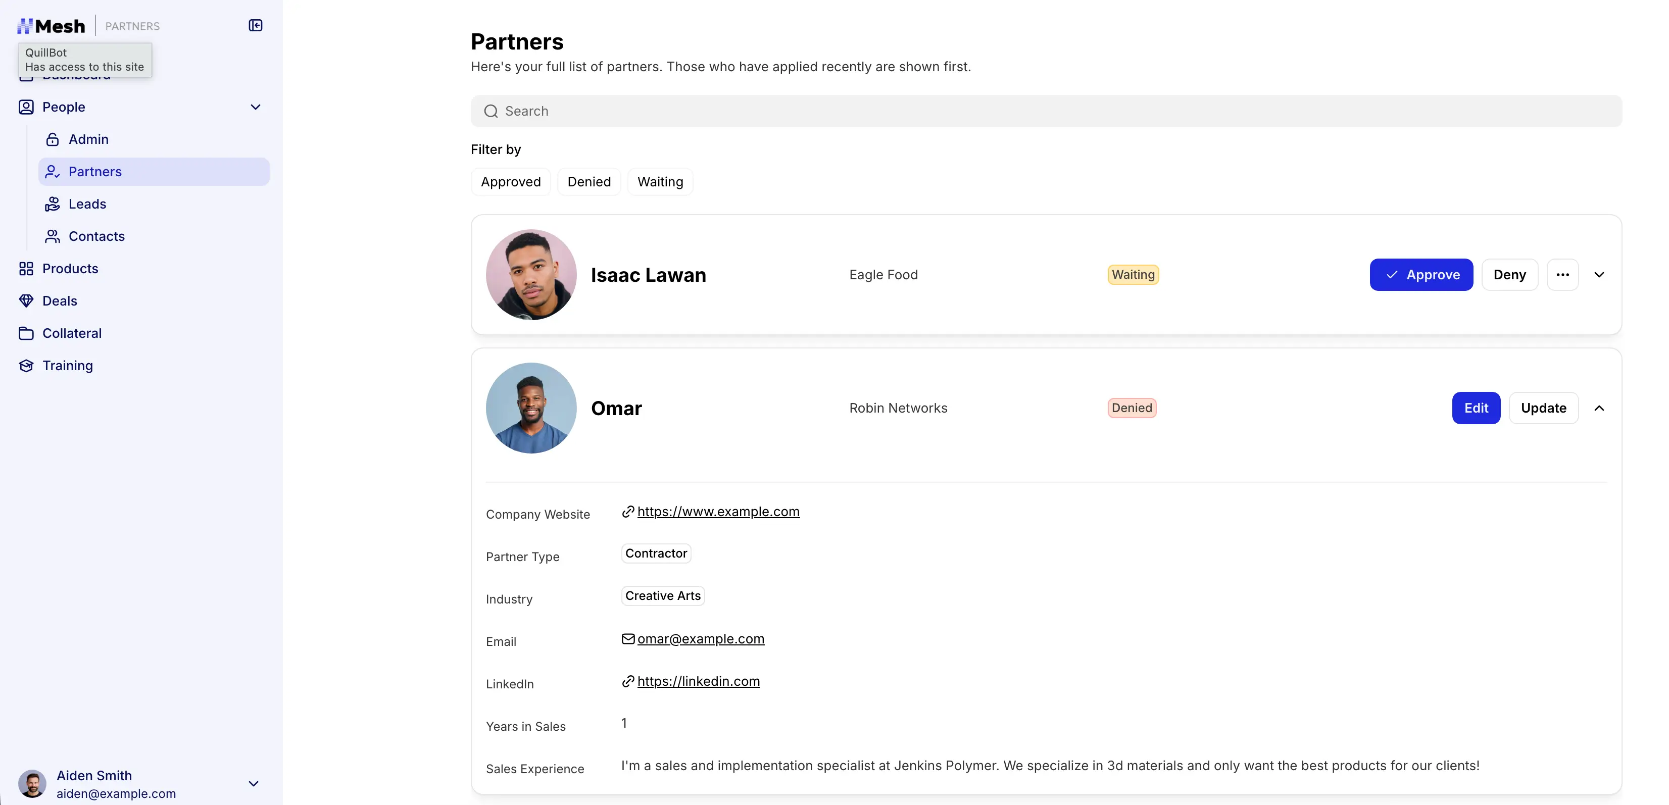Open the Aiden Smith account menu

[x=254, y=784]
